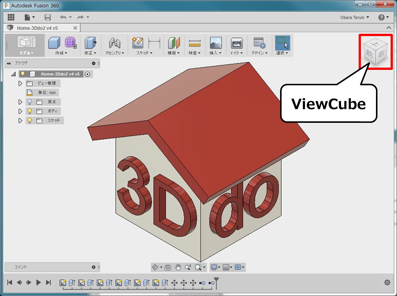This screenshot has width=397, height=296.
Task: Expand the ビュー管理 tree item
Action: coord(20,83)
